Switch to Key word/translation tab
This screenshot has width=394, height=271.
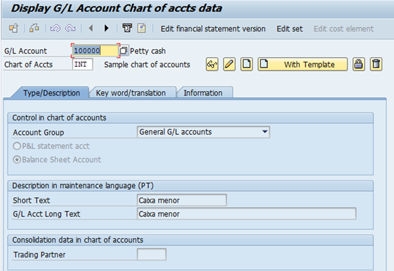tap(131, 93)
